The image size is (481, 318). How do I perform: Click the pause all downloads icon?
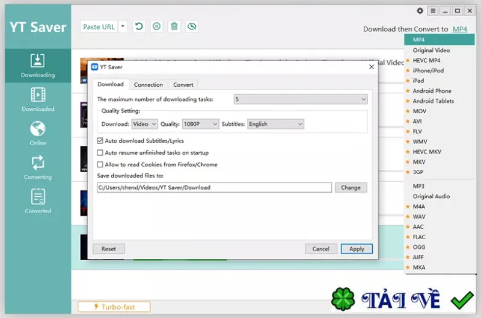156,26
